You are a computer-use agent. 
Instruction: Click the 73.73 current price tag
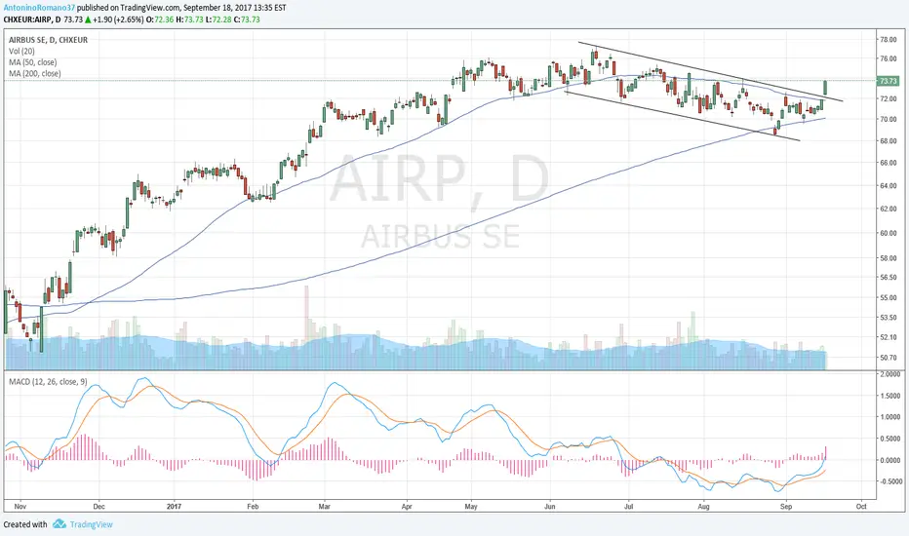(888, 81)
